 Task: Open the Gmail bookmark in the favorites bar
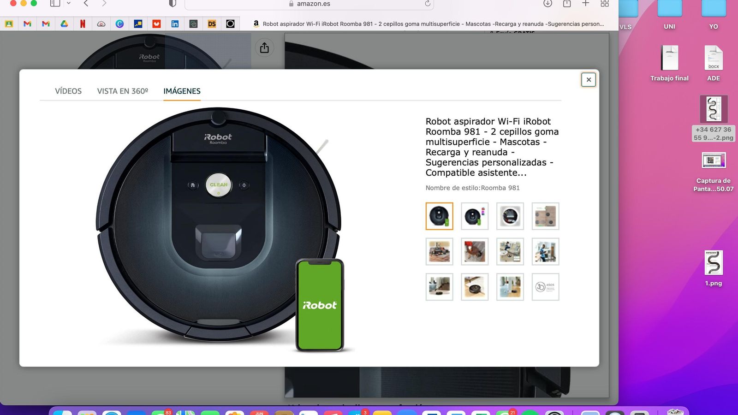pyautogui.click(x=27, y=24)
